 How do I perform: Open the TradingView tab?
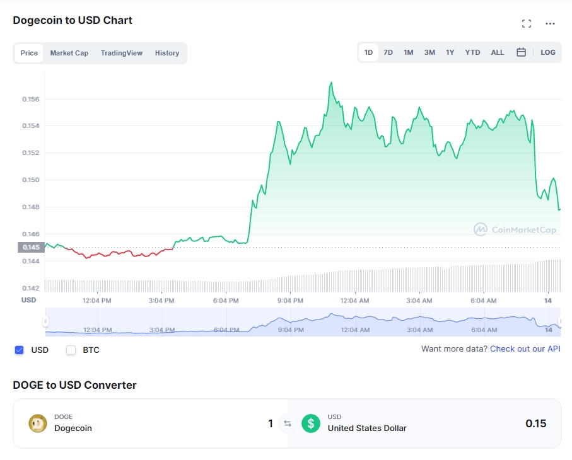[x=122, y=53]
